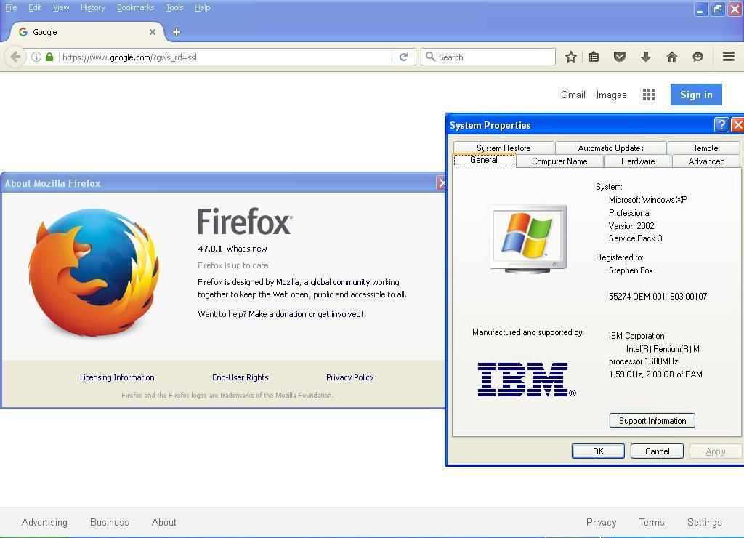
Task: Click the Make a donation link
Action: coord(277,314)
